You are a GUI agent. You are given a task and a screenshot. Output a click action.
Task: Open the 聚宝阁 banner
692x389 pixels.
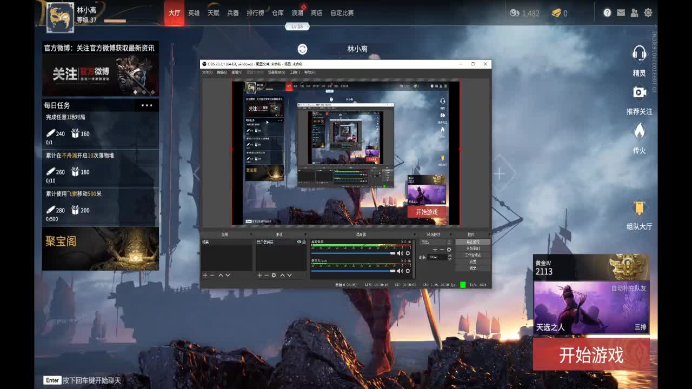click(x=101, y=249)
